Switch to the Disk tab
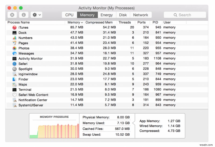The width and height of the screenshot is (215, 147). 123,15
